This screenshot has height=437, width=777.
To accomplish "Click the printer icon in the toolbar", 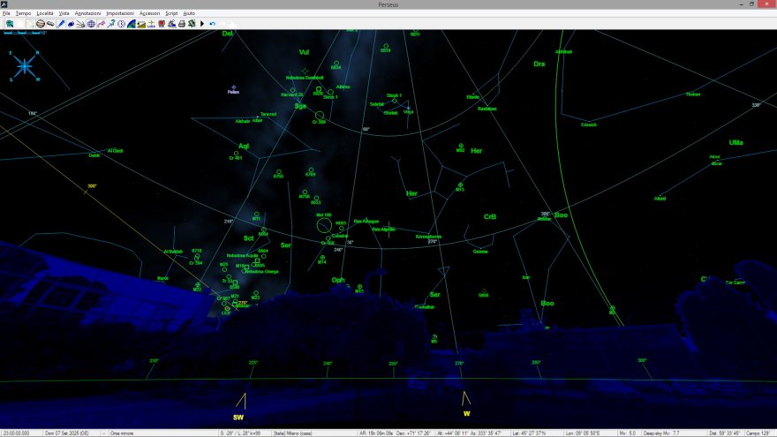I will (182, 24).
